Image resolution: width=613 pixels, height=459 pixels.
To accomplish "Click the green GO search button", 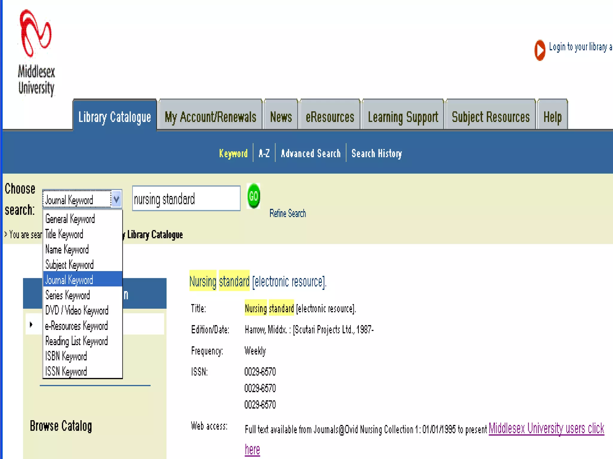I will [253, 196].
